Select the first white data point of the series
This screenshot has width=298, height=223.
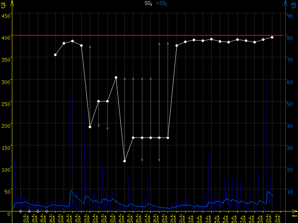tap(55, 55)
